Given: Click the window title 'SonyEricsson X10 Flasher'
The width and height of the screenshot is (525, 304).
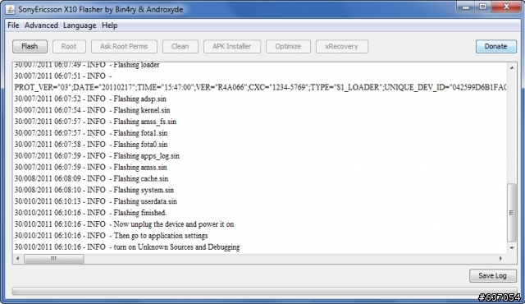Looking at the screenshot, I should pyautogui.click(x=100, y=9).
